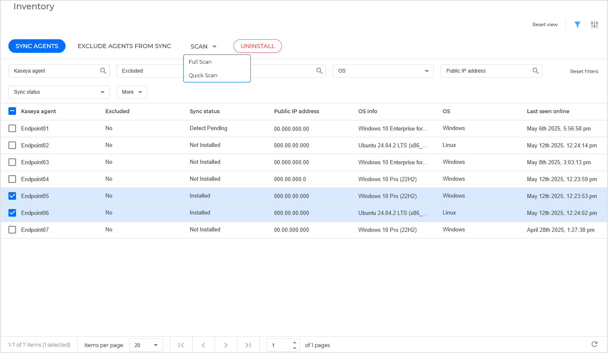Open the column settings sliders icon

[x=594, y=24]
